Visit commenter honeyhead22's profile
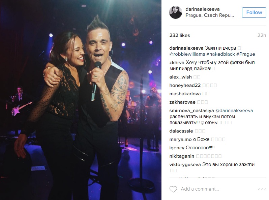 (185, 85)
